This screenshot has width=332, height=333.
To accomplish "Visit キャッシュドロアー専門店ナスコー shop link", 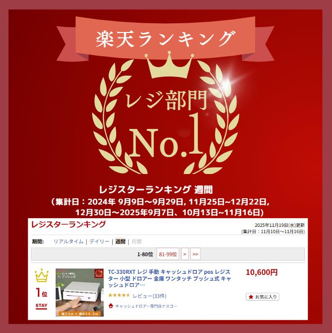I will [x=146, y=306].
